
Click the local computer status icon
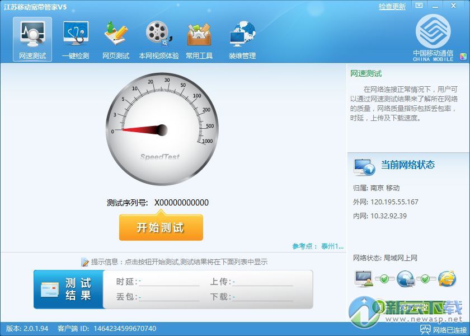pos(364,279)
